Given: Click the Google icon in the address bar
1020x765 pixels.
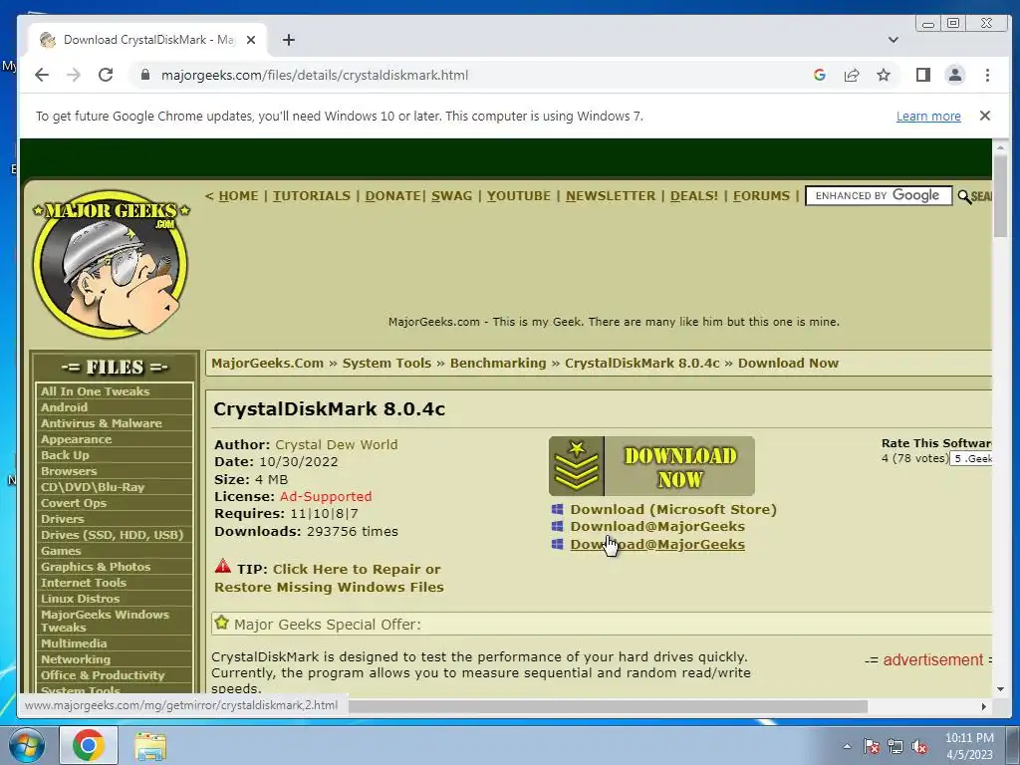Looking at the screenshot, I should coord(820,75).
